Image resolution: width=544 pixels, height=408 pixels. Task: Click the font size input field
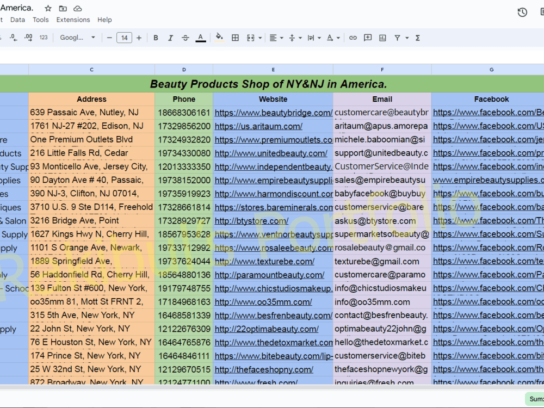click(x=125, y=38)
